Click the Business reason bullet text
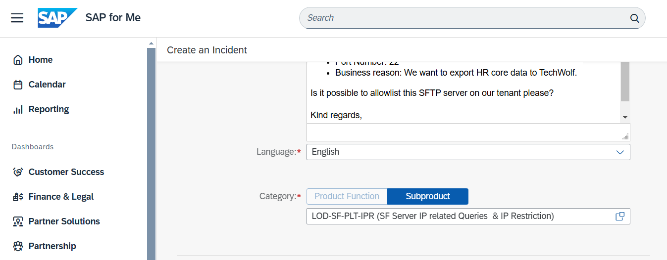 (x=456, y=73)
